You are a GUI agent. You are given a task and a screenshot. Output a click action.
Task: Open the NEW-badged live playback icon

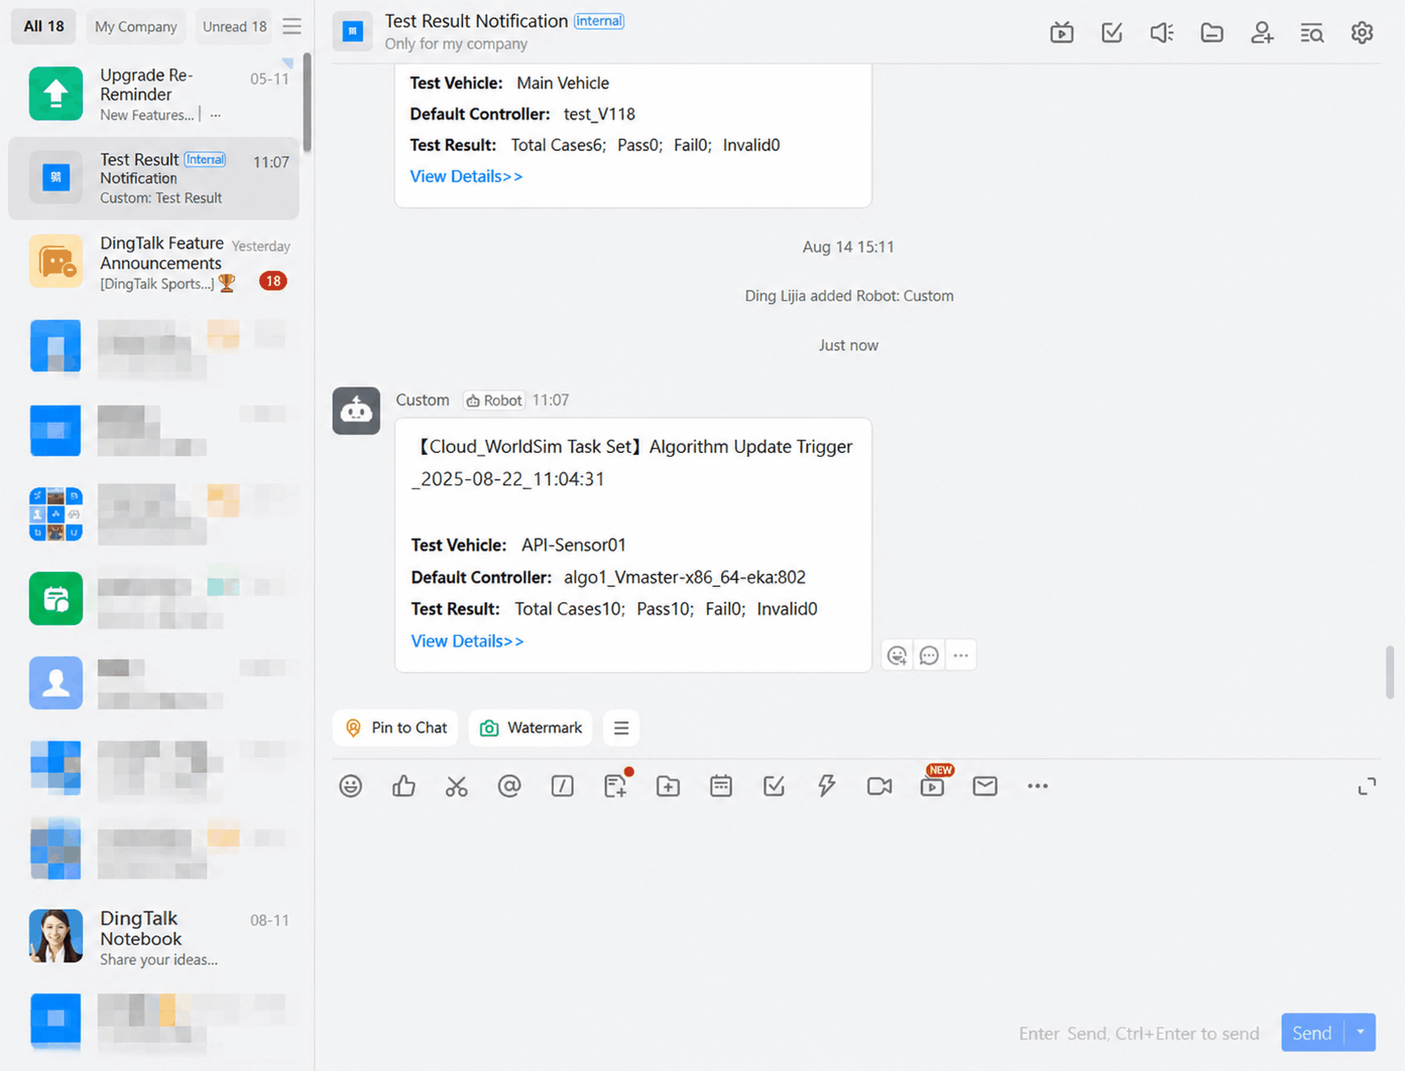coord(932,786)
